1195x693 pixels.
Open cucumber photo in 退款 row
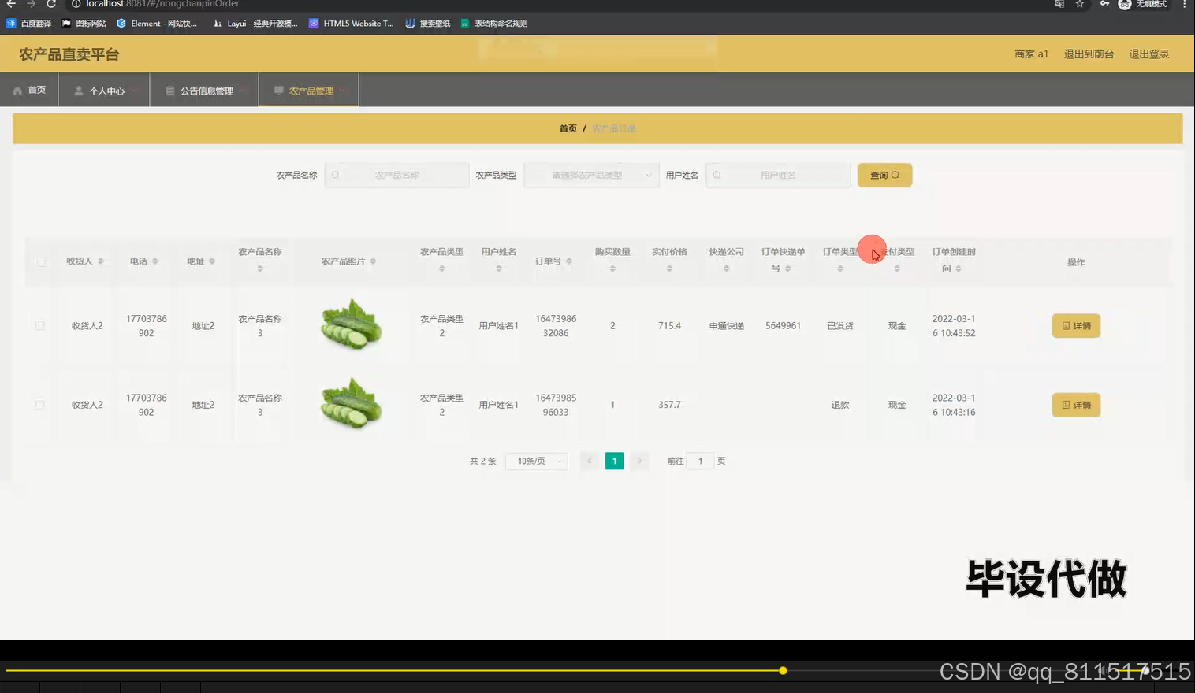352,403
